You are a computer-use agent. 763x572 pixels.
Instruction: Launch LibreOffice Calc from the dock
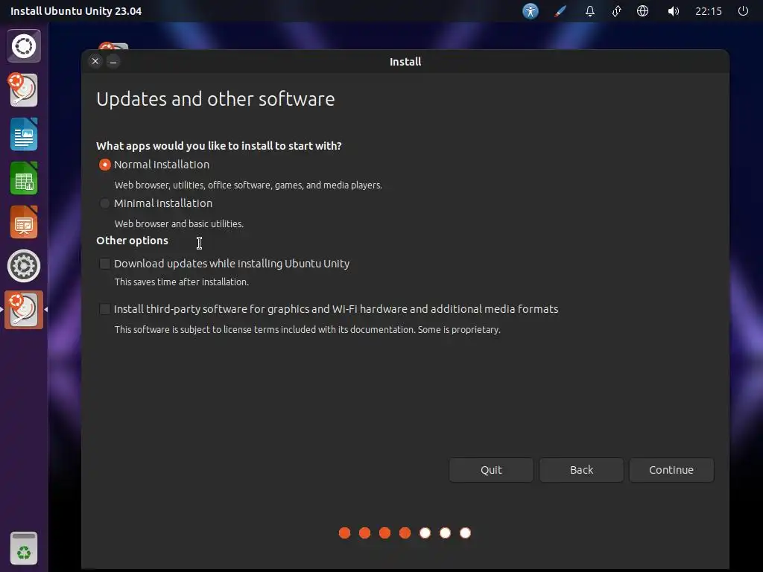click(x=24, y=179)
